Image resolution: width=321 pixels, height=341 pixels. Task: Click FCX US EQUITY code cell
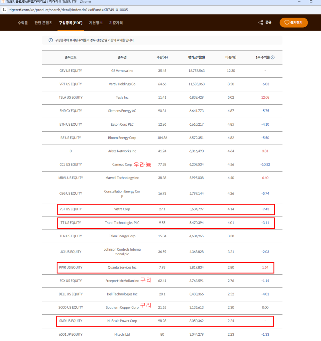click(x=71, y=281)
